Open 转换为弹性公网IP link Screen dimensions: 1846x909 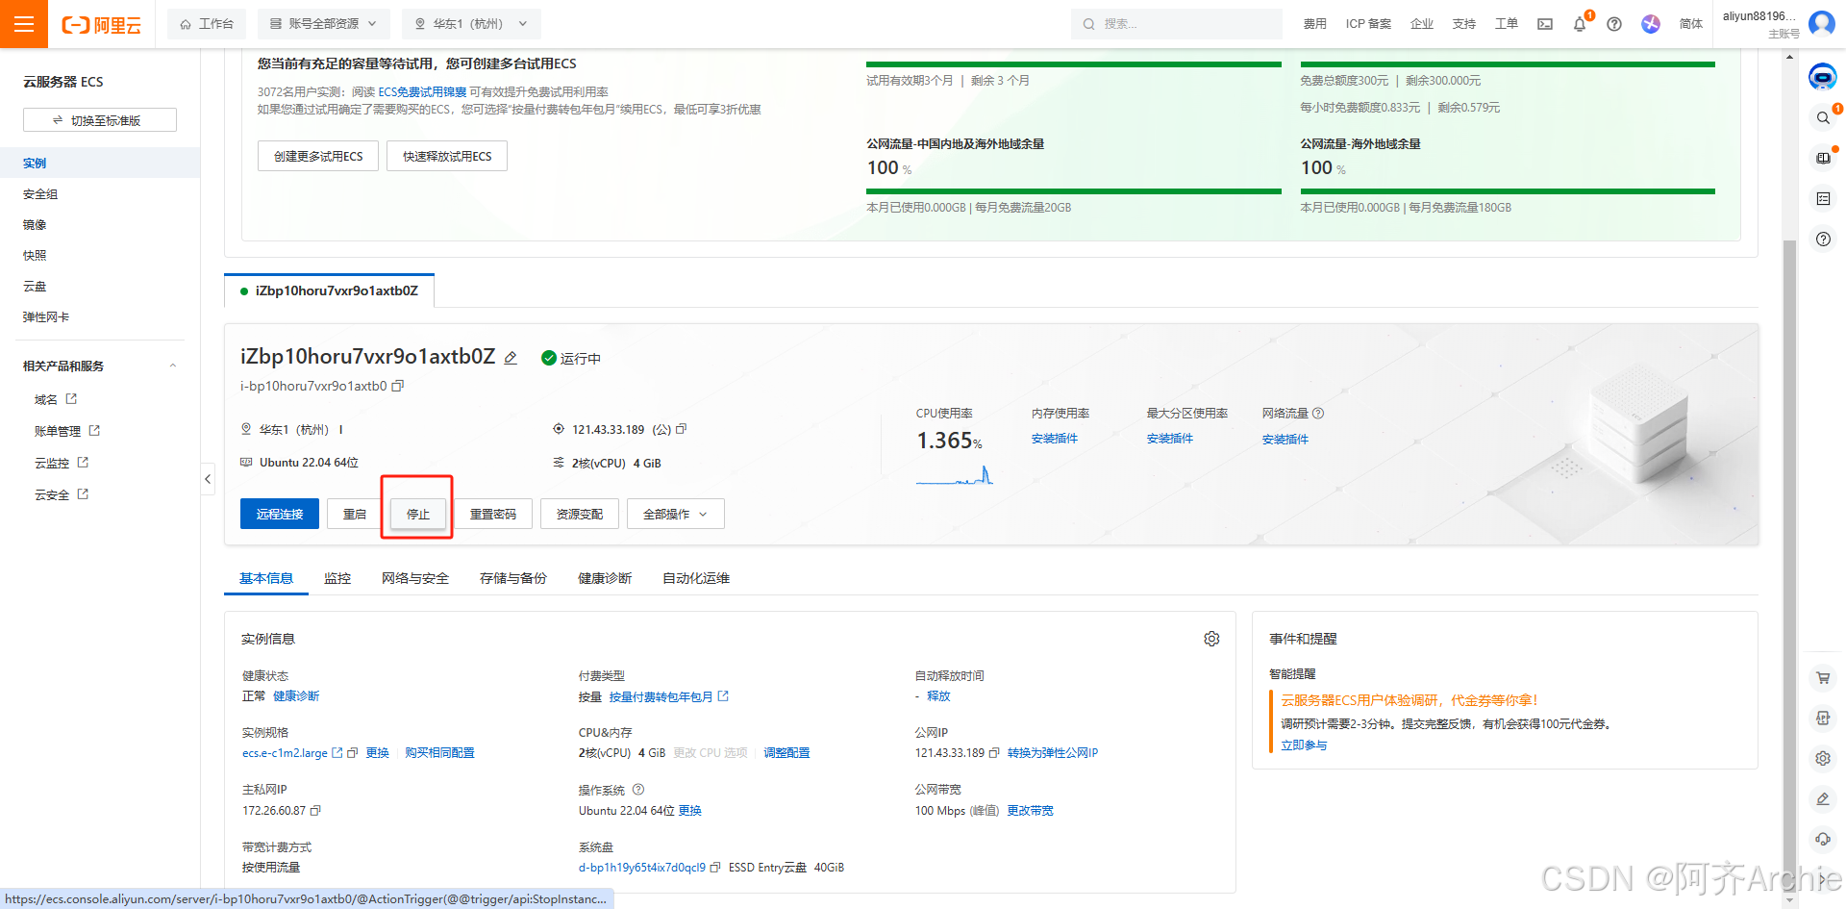pos(1053,753)
